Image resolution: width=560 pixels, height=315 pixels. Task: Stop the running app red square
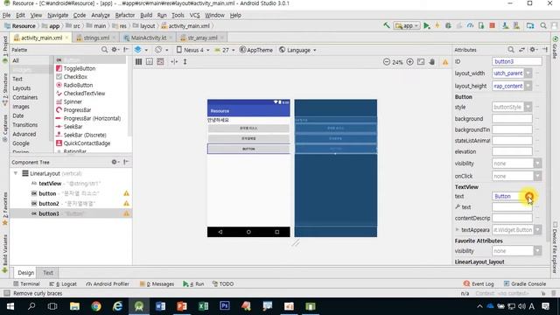(x=492, y=25)
